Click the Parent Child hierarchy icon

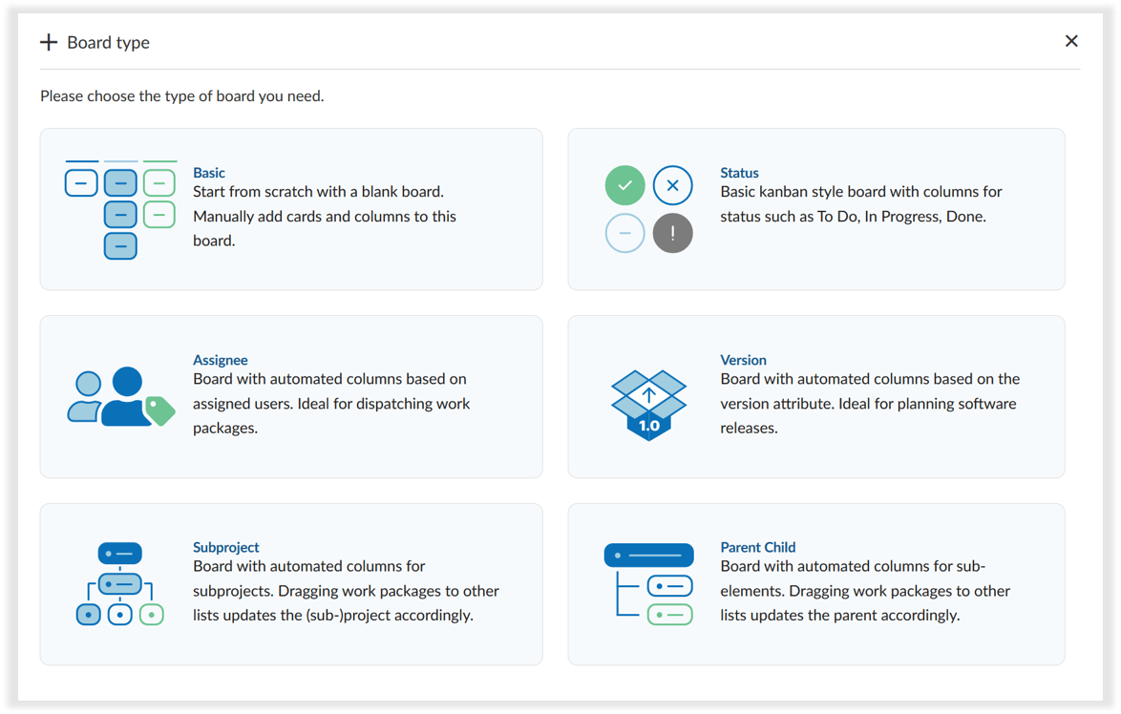648,584
